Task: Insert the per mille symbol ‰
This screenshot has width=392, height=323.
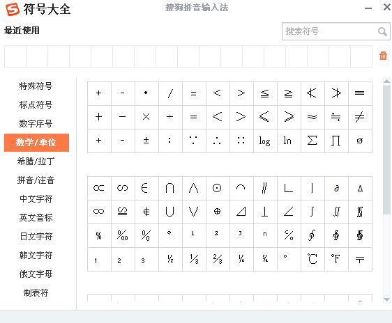Action: click(123, 235)
